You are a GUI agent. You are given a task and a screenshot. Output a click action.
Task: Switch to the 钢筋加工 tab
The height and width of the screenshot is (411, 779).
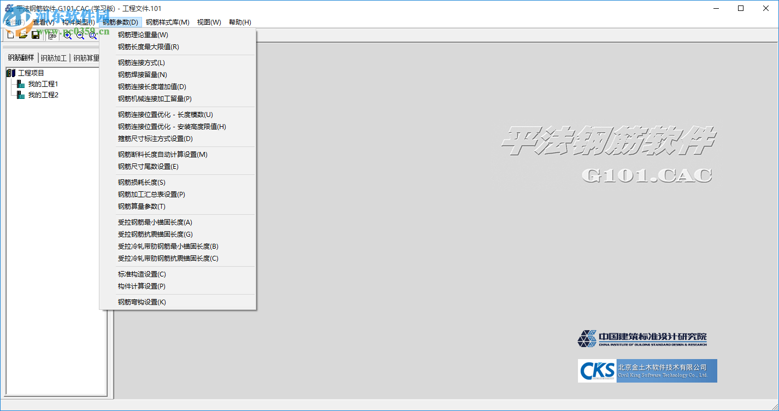(x=54, y=58)
